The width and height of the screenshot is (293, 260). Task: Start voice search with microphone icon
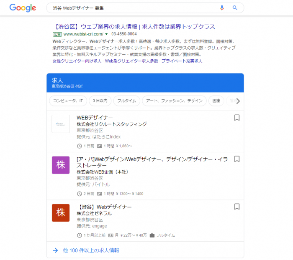(x=222, y=8)
